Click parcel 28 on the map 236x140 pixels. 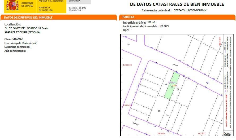click(x=167, y=115)
